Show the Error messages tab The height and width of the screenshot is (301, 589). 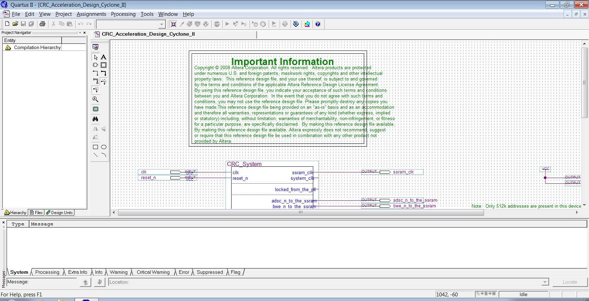pos(184,272)
